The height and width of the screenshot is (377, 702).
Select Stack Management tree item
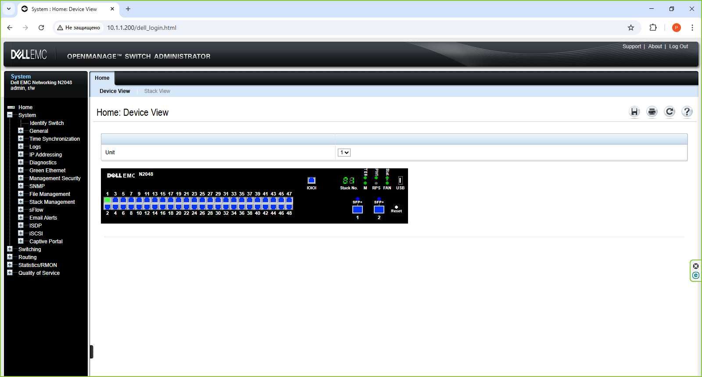point(52,202)
